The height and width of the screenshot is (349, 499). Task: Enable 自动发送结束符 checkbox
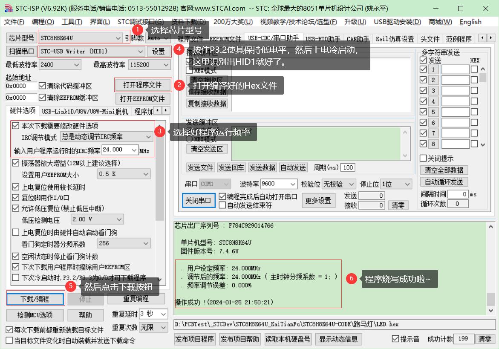(222, 205)
